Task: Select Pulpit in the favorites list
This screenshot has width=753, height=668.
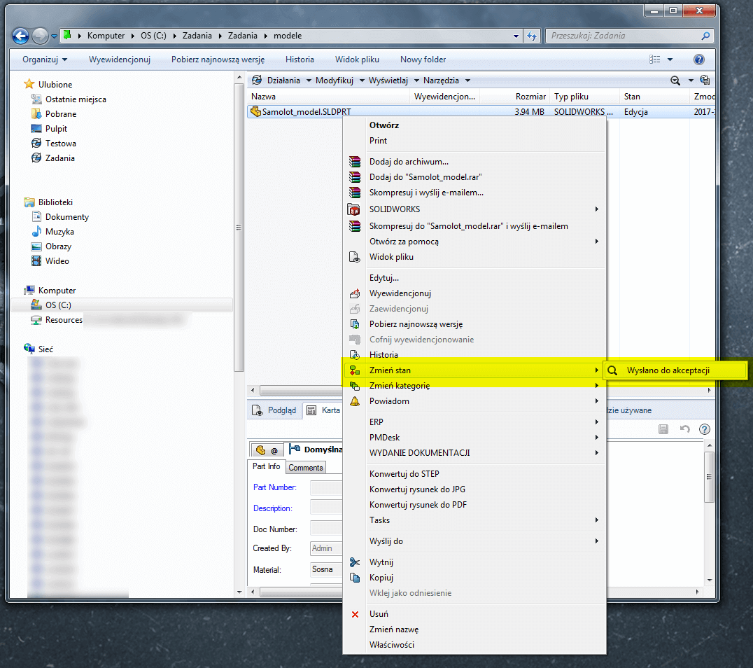Action: pyautogui.click(x=56, y=129)
